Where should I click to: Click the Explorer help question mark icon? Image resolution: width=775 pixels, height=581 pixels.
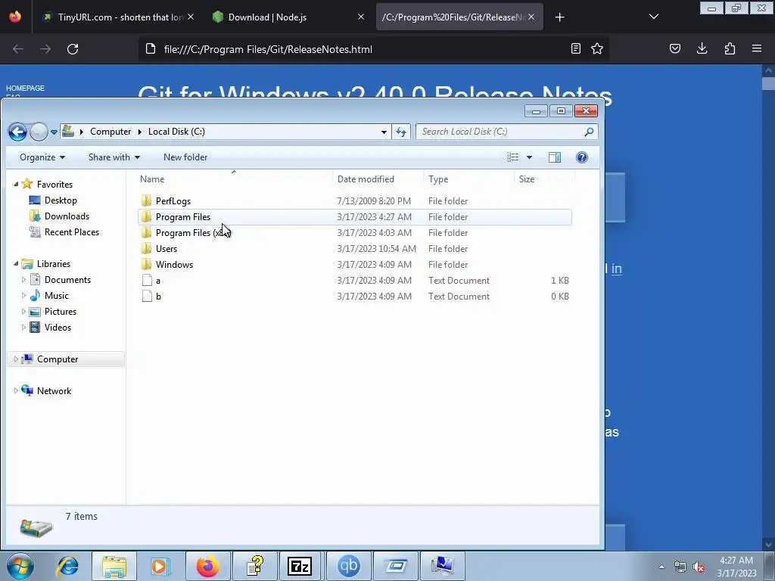pos(582,157)
